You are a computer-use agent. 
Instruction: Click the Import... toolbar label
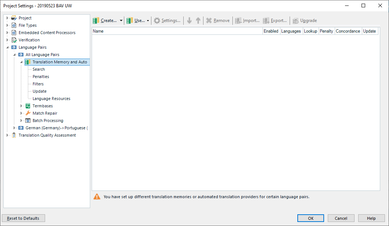[x=251, y=21]
